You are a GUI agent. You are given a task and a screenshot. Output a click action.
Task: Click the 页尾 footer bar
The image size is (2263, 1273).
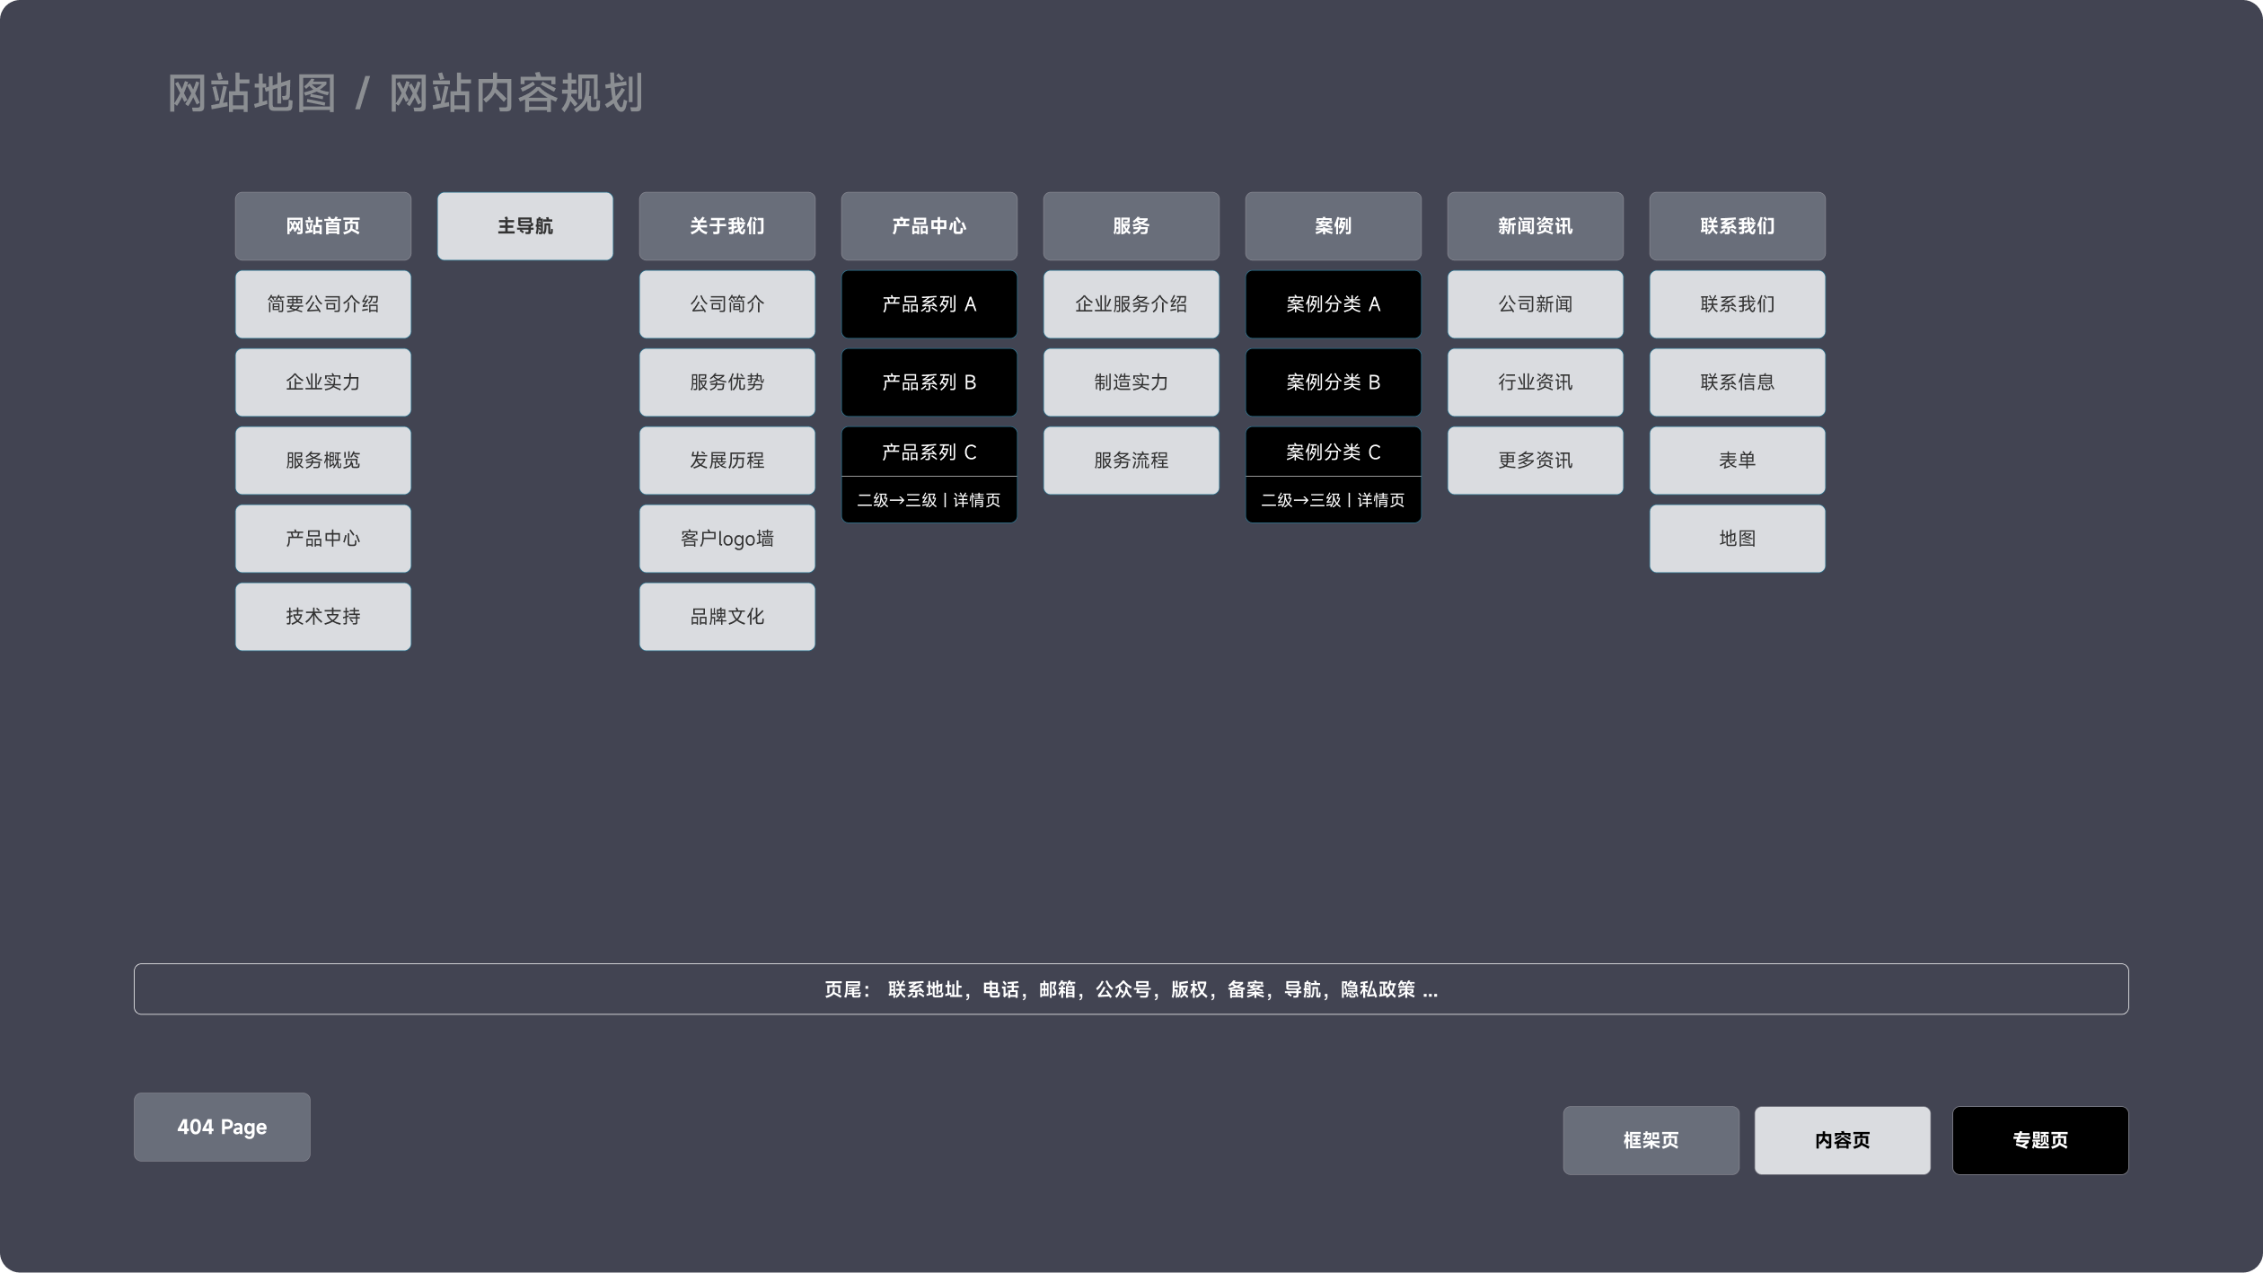tap(1131, 989)
